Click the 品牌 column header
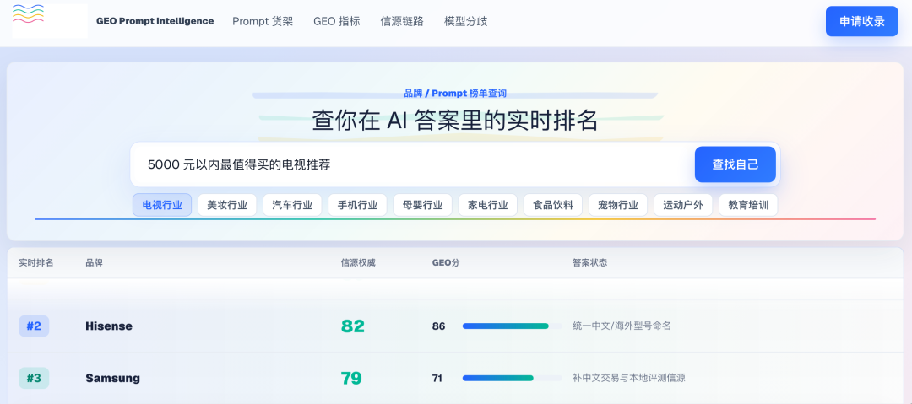This screenshot has height=404, width=912. [x=95, y=263]
